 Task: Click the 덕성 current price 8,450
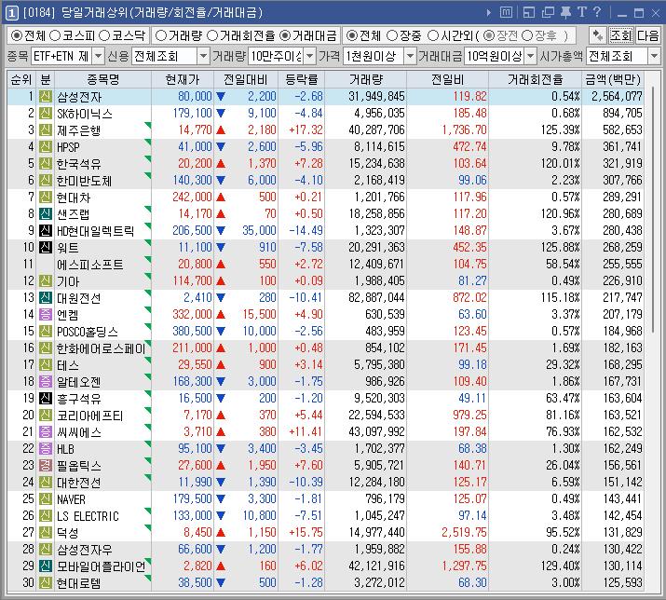(197, 532)
